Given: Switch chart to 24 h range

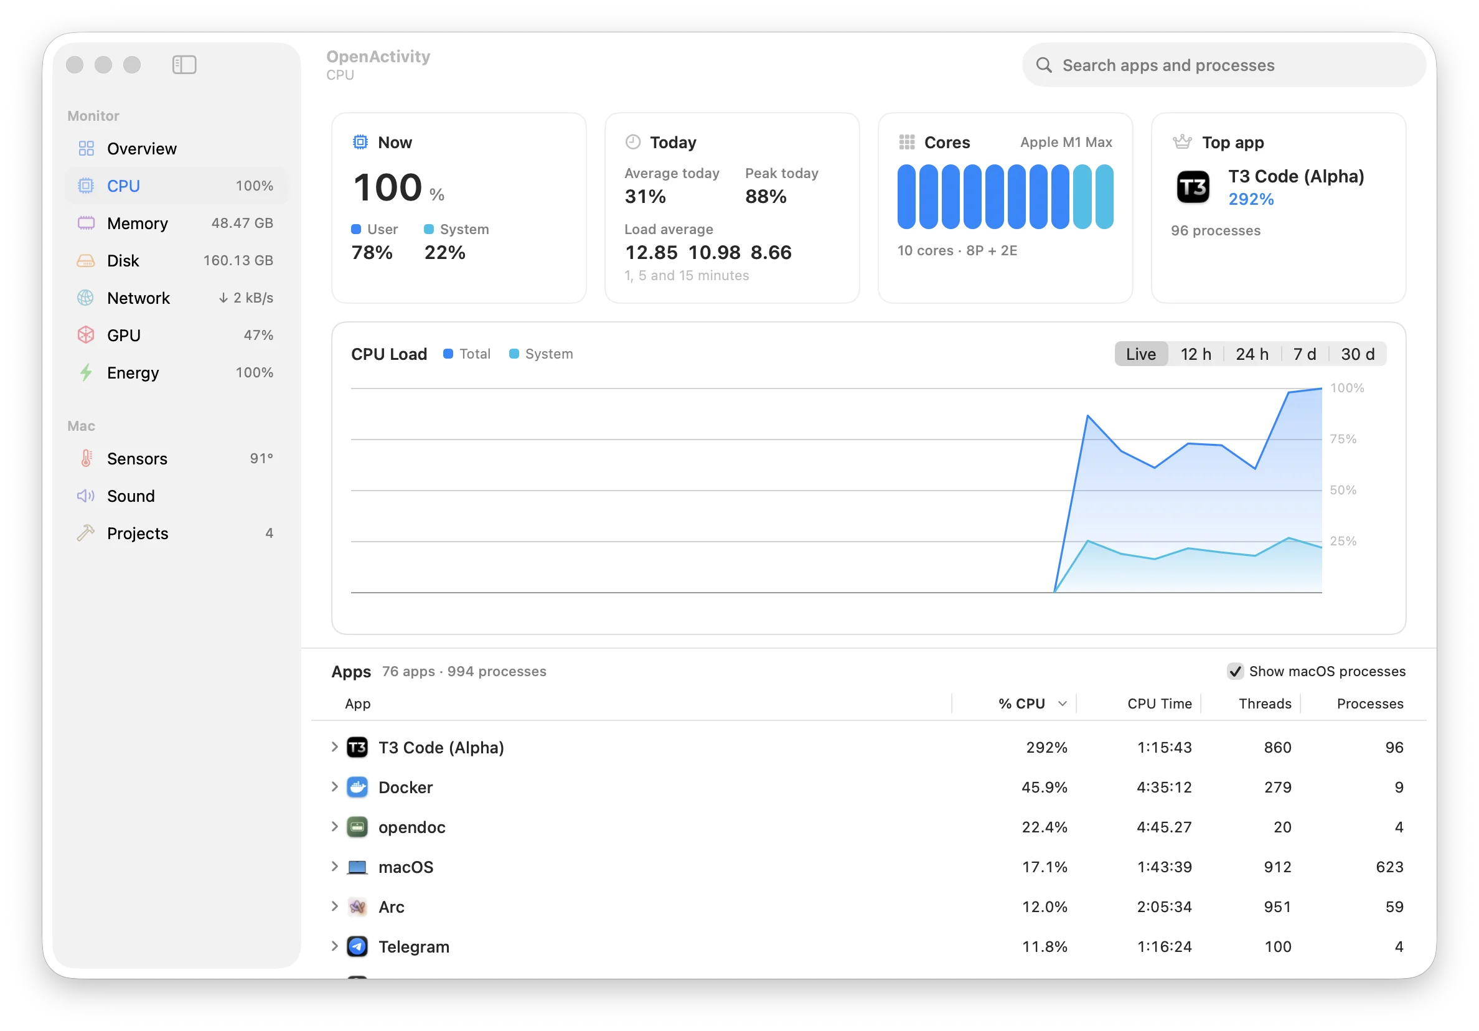Looking at the screenshot, I should click(x=1252, y=354).
